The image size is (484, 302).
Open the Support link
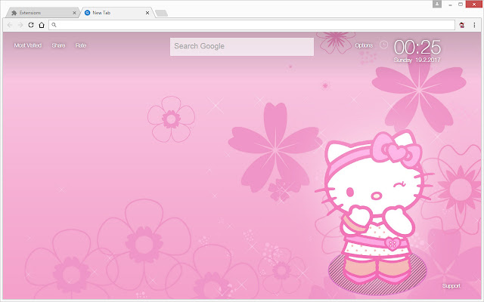click(451, 285)
